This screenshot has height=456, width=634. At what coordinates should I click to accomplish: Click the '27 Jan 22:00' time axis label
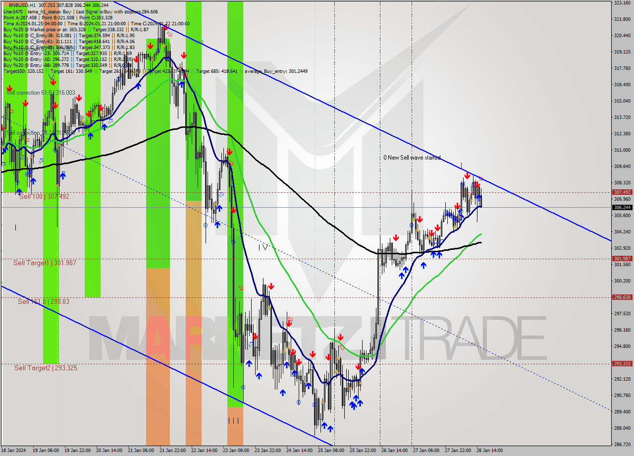pyautogui.click(x=458, y=451)
